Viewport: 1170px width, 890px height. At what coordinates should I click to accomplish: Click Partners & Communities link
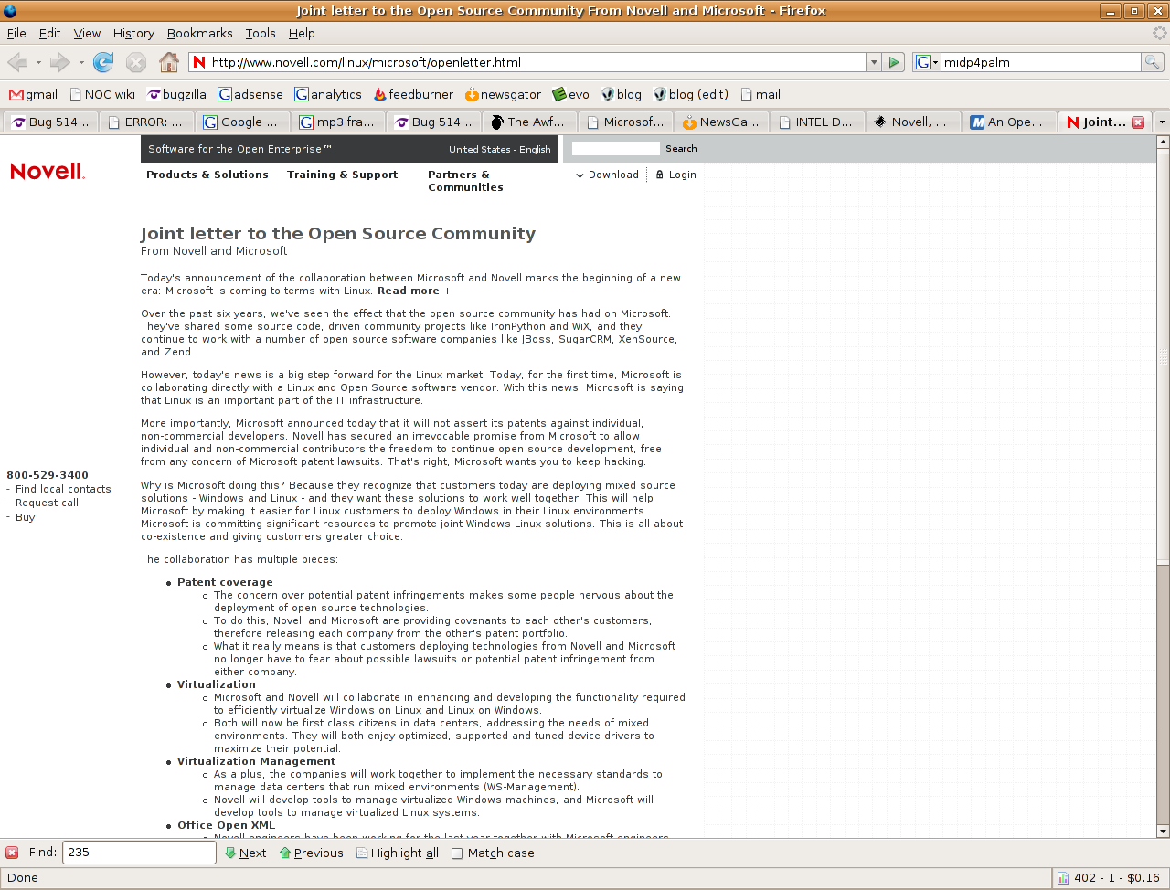(x=465, y=181)
